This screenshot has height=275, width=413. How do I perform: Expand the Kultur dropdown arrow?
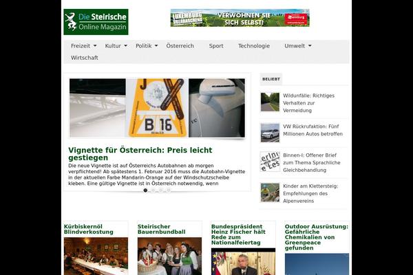[x=126, y=46]
